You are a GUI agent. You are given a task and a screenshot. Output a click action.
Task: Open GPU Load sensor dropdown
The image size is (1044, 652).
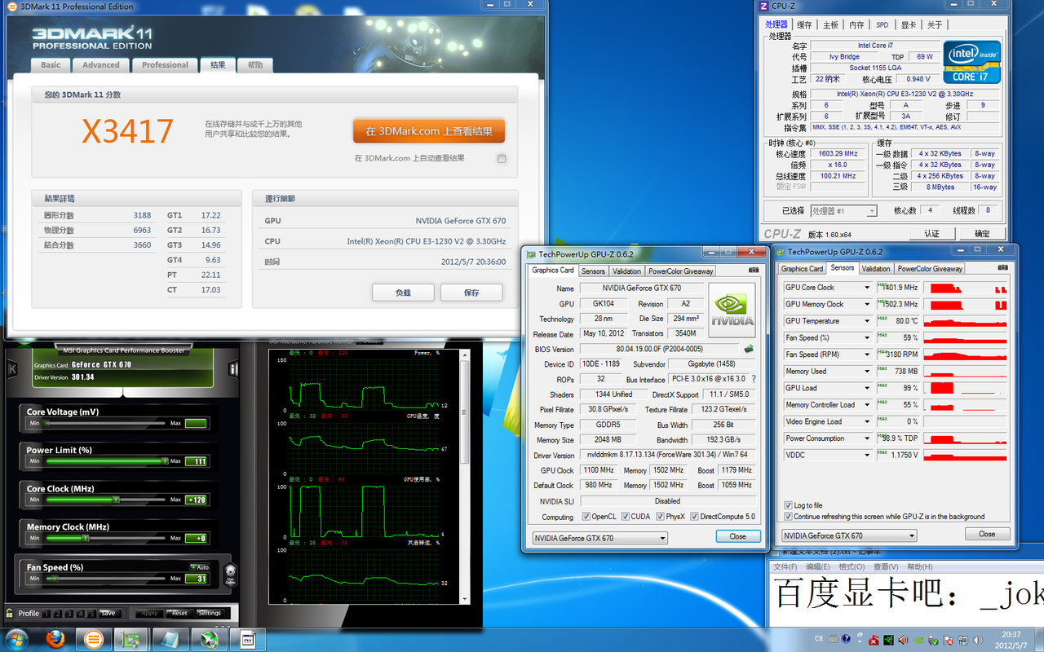pyautogui.click(x=867, y=388)
